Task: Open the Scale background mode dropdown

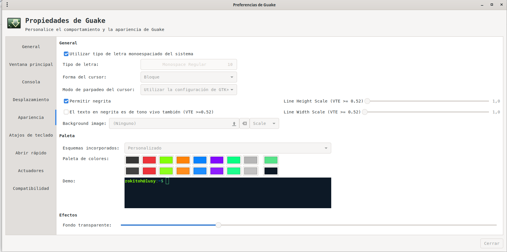Action: [x=264, y=124]
